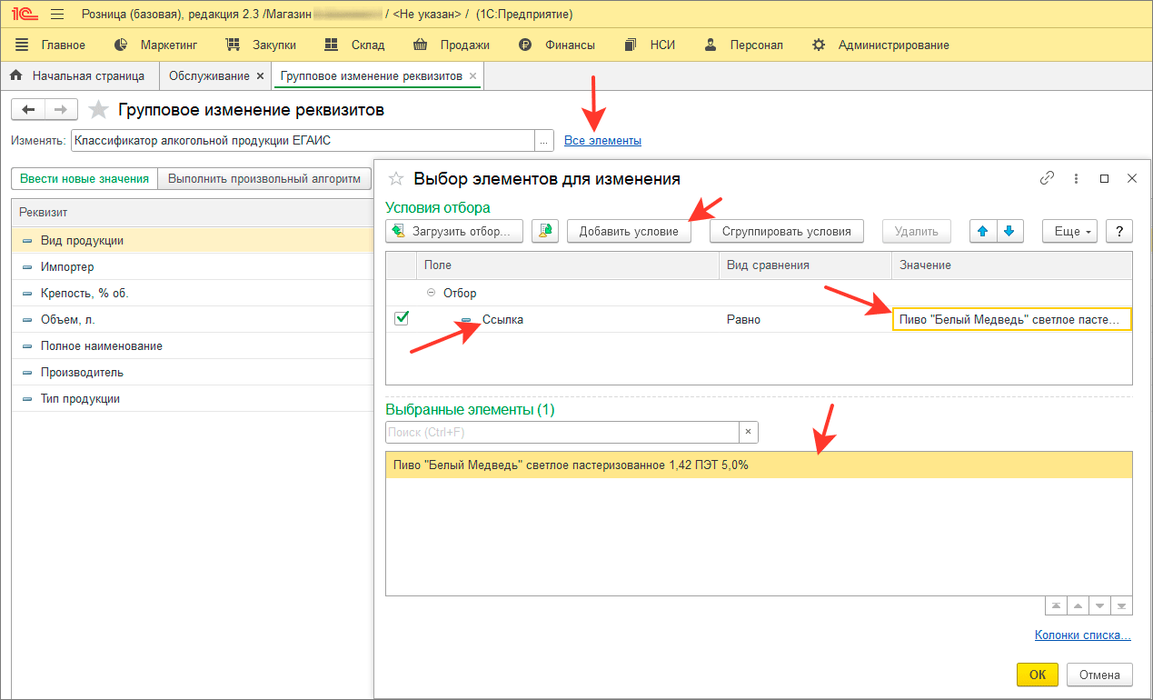Select Ввести новые значения mode

84,179
